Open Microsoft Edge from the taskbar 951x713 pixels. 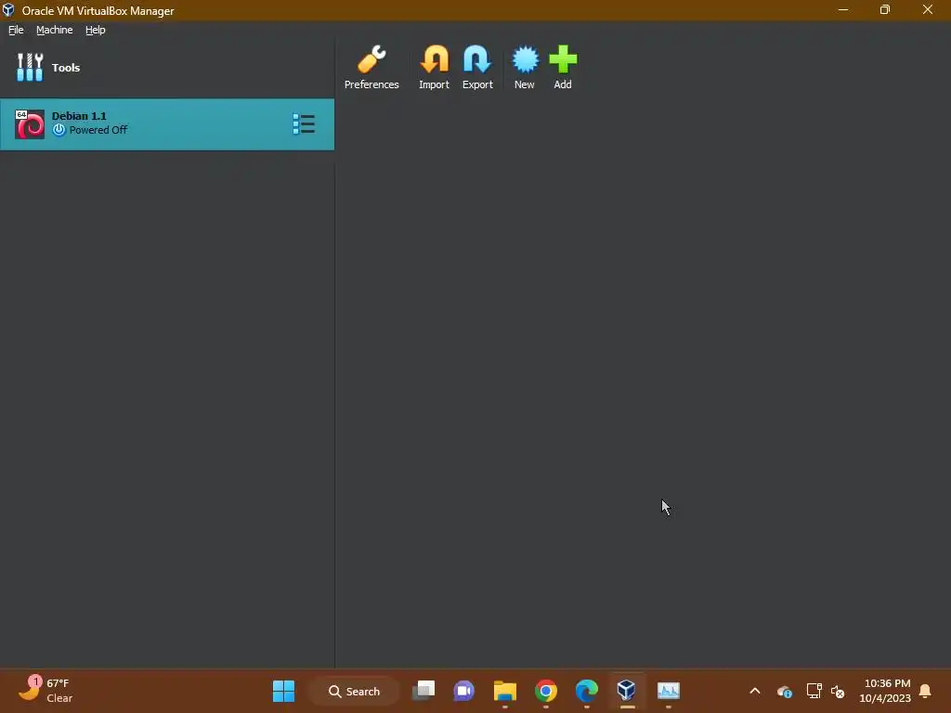click(x=587, y=691)
